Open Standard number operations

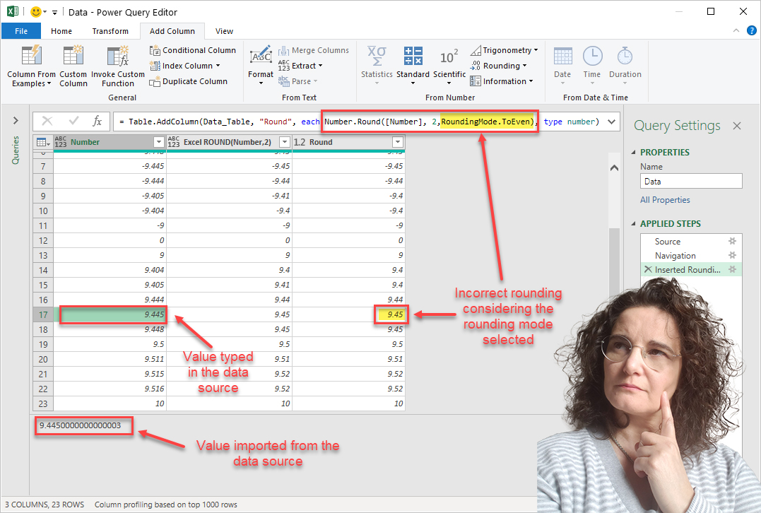click(413, 66)
